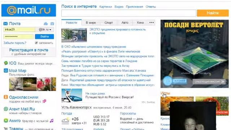Click следующая миссия button in helicopter ad

(x=209, y=82)
